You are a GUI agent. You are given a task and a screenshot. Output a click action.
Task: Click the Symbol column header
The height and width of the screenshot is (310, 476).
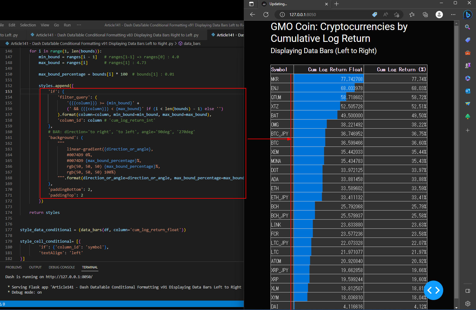282,69
